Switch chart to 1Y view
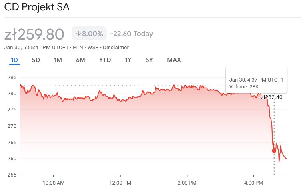Image resolution: width=301 pixels, height=193 pixels. pos(128,60)
